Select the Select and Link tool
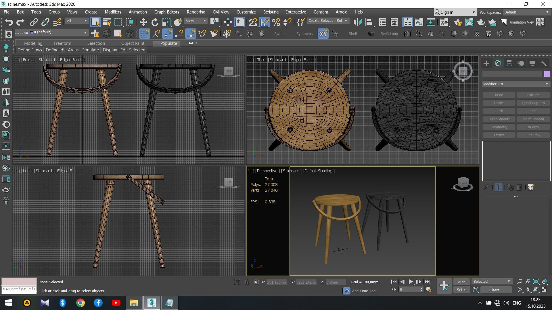 (x=34, y=22)
